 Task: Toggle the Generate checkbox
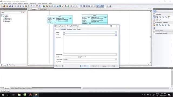point(80,57)
